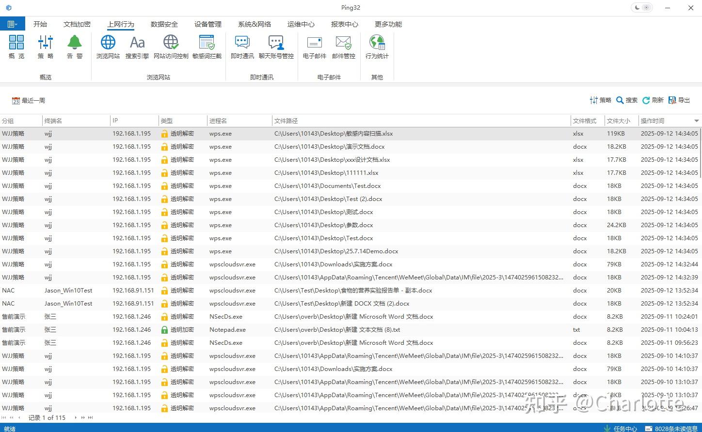The width and height of the screenshot is (702, 432).
Task: Open the 操作时间 column dropdown arrow
Action: [696, 121]
